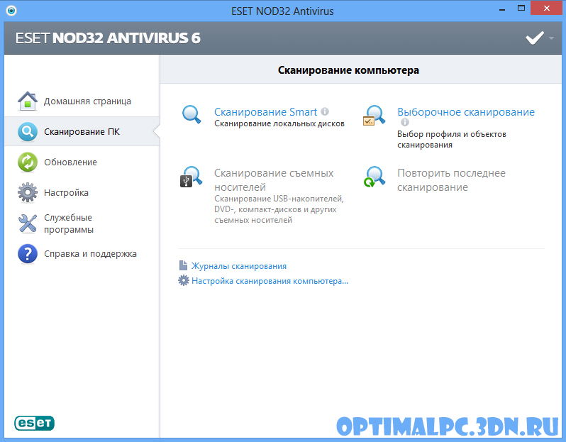Open Журналы сканирования link
Screen dimensions: 566x442
click(238, 266)
